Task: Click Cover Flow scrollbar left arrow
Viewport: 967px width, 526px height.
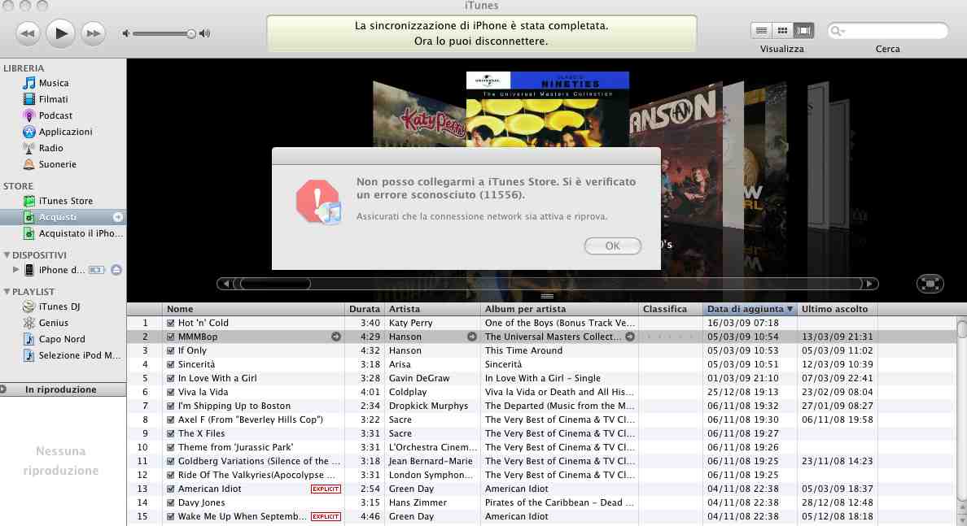Action: pyautogui.click(x=225, y=284)
